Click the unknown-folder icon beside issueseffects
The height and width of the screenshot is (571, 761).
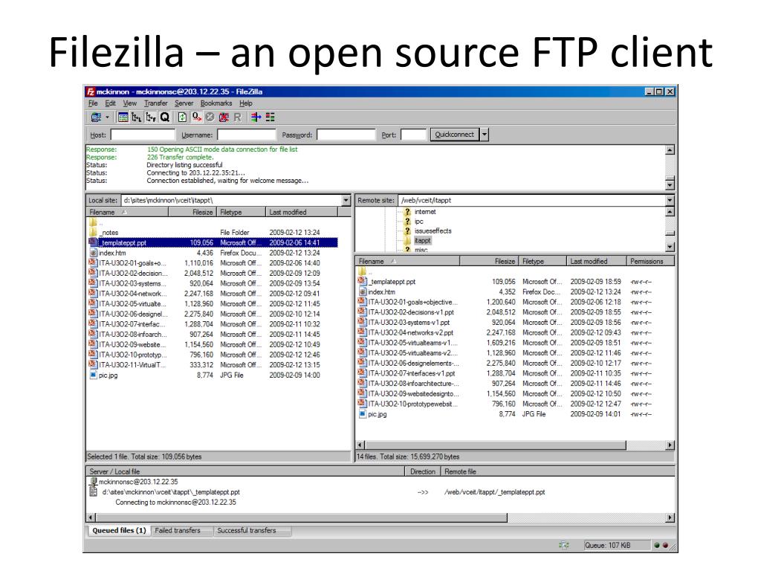pyautogui.click(x=408, y=231)
